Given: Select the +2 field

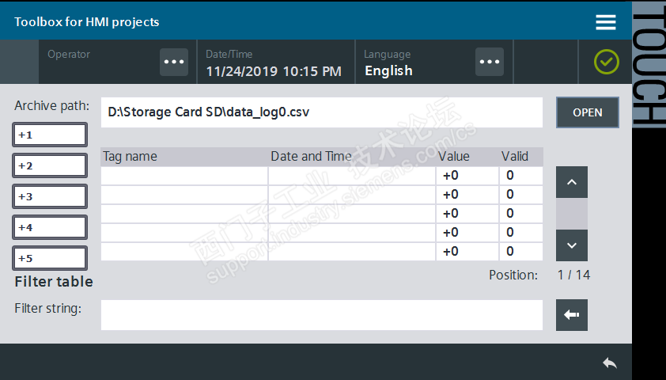Looking at the screenshot, I should point(50,165).
